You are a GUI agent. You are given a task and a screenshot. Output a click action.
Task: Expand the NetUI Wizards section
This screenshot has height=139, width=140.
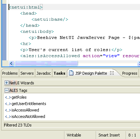7,83
